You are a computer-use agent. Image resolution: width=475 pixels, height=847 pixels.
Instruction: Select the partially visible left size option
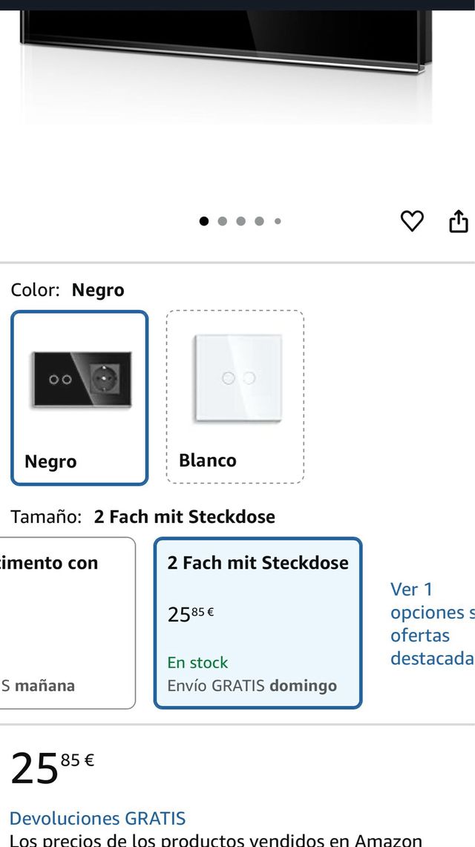tap(63, 623)
